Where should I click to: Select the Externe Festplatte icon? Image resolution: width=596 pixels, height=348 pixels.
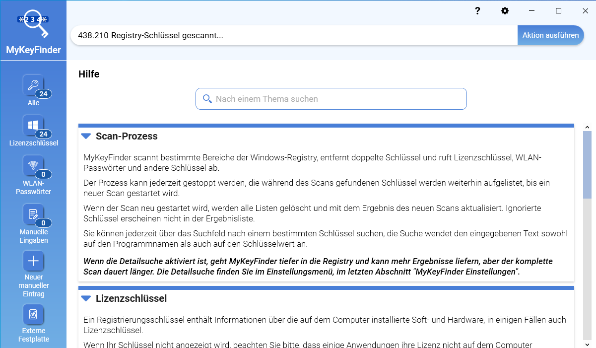(x=33, y=314)
